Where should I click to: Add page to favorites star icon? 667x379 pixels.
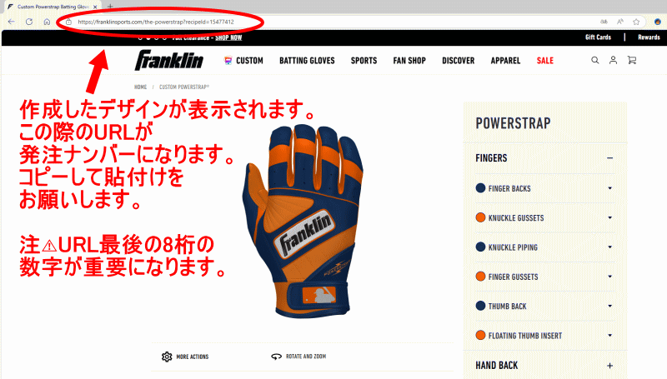636,22
